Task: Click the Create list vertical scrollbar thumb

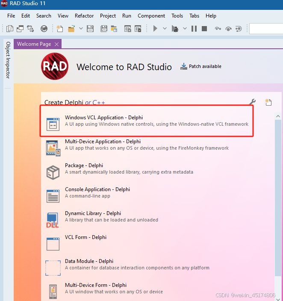Action: (278, 198)
